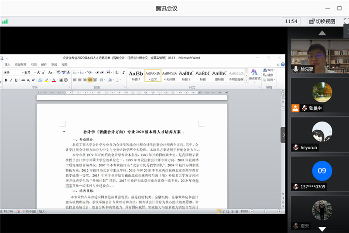
Task: Open Word help question mark icon
Action: 282,64
